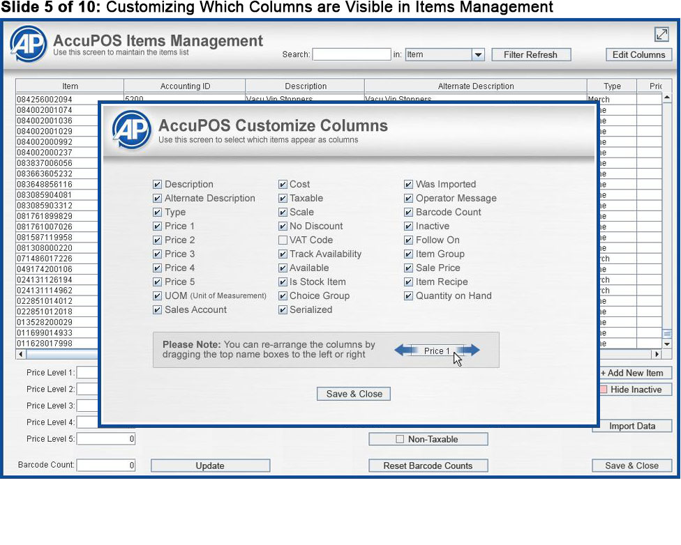Screen dimensions: 681x545
Task: Uncheck the Was Imported checkbox
Action: coord(408,185)
